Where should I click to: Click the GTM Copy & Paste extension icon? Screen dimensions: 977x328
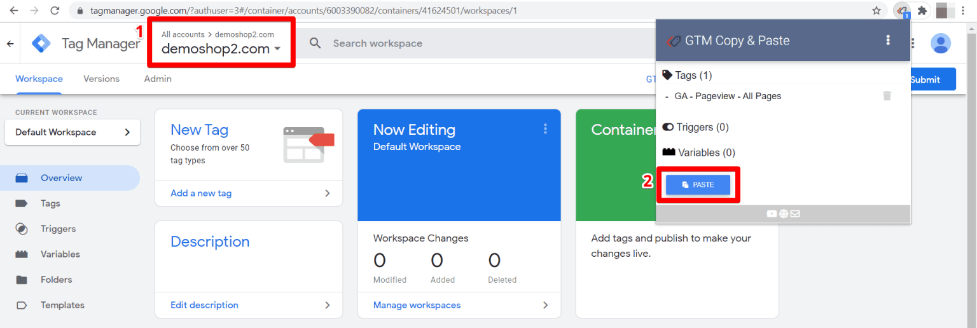tap(901, 11)
